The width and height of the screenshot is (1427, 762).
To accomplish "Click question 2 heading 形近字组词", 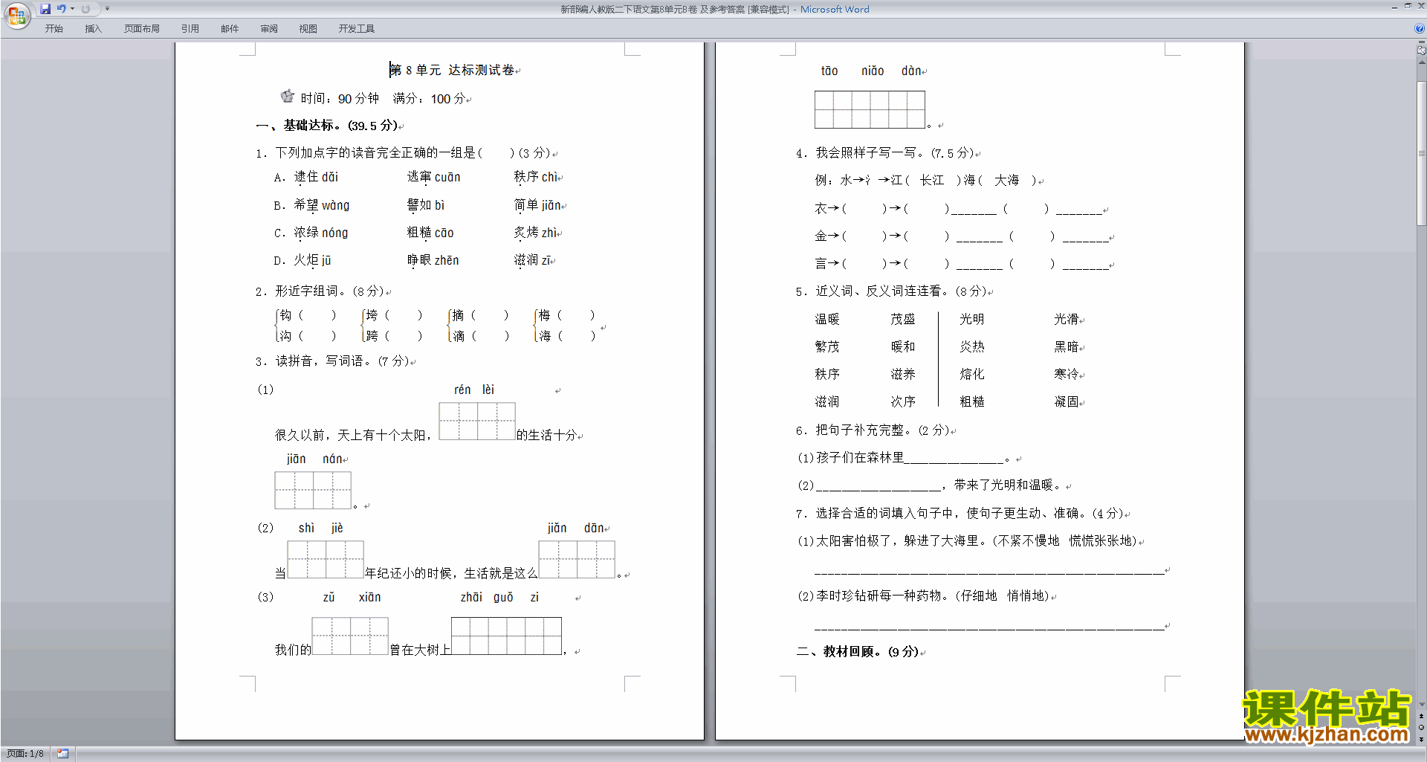I will (320, 291).
